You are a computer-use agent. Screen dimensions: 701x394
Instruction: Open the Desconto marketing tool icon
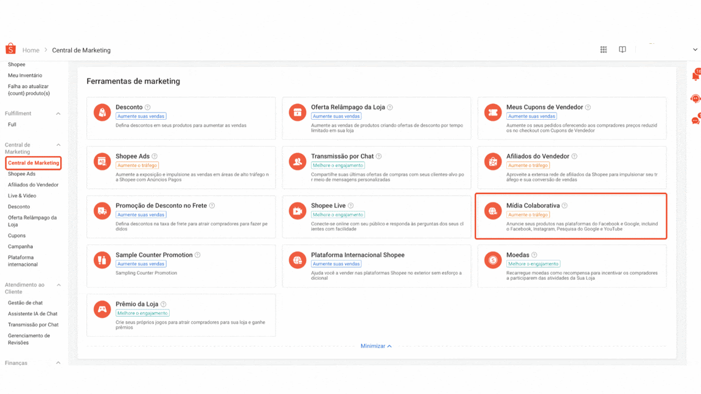[x=102, y=112]
